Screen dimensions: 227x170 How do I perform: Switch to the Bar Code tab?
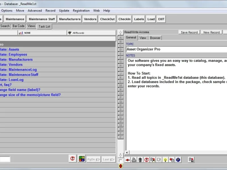[18, 26]
